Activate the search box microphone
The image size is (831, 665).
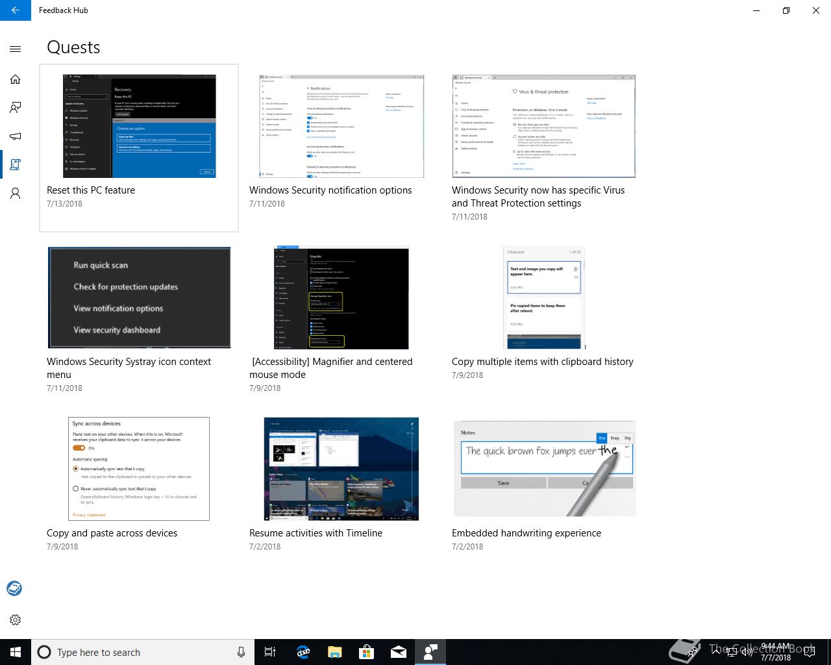[241, 652]
